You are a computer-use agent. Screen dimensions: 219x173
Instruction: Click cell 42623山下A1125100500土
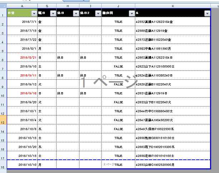coord(173,66)
